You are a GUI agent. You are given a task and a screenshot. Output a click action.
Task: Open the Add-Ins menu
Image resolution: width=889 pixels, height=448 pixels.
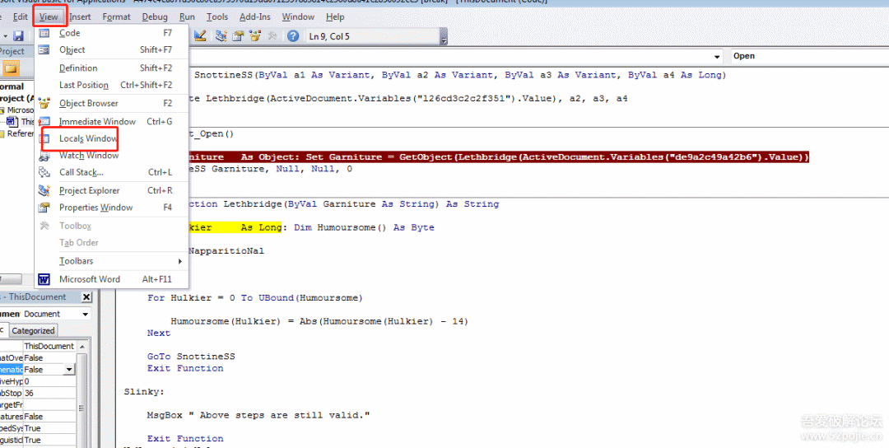(255, 17)
